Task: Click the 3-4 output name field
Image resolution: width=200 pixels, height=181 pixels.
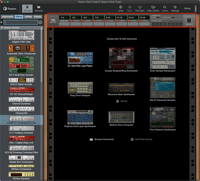Action: 76,24
